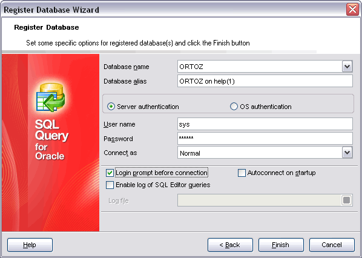The height and width of the screenshot is (258, 362).
Task: Select OS authentication radio button
Action: tap(234, 107)
